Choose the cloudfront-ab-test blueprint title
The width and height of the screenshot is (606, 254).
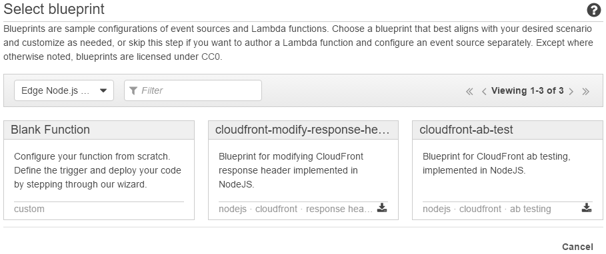tap(466, 130)
